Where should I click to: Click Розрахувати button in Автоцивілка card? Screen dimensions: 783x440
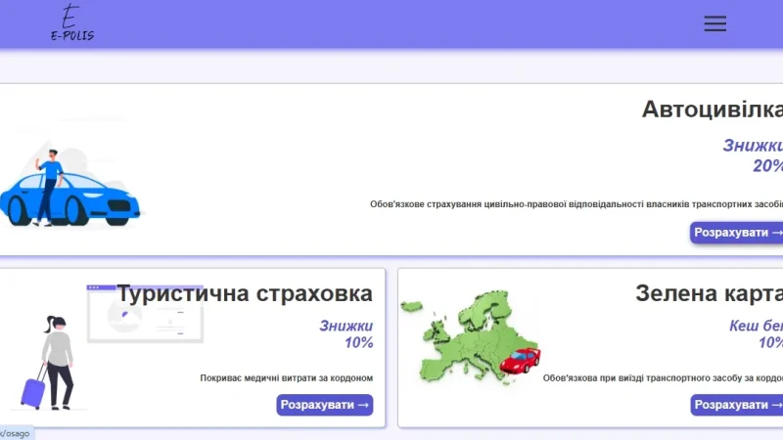[x=737, y=233]
